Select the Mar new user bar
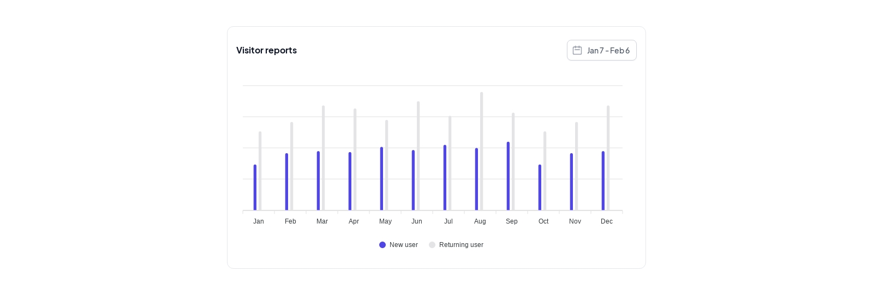Image resolution: width=873 pixels, height=295 pixels. (x=318, y=180)
